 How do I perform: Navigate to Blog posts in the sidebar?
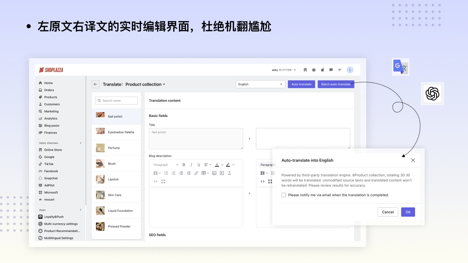[51, 125]
